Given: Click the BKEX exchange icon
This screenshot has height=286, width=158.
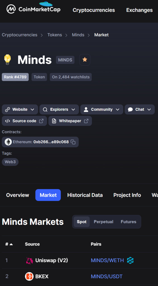Looking at the screenshot, I should coord(29,276).
